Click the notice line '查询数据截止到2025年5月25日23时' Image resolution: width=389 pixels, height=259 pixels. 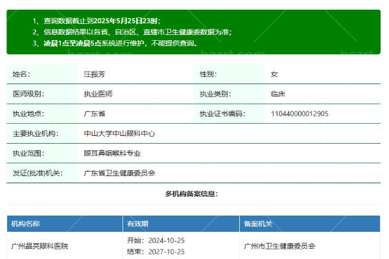[x=102, y=21]
